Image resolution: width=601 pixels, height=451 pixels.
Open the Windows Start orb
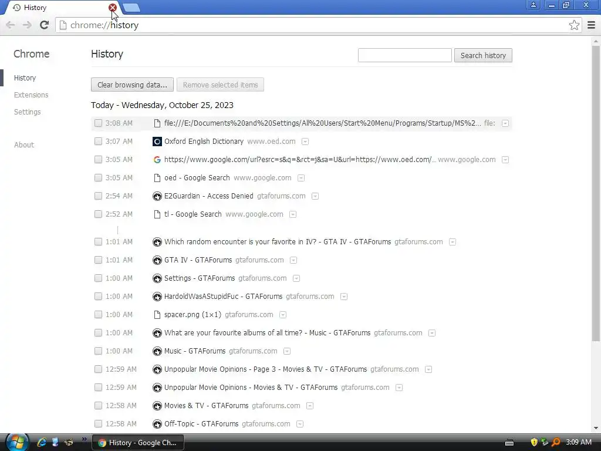click(x=17, y=442)
